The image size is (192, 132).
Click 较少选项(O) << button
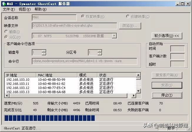point(167,36)
